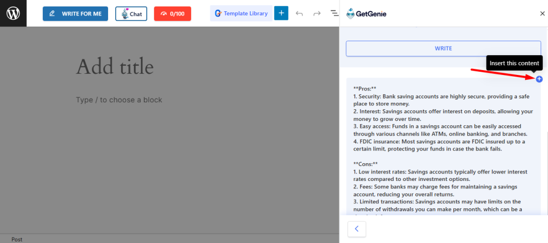Open the Template Library
This screenshot has height=243, width=548.
(x=240, y=13)
